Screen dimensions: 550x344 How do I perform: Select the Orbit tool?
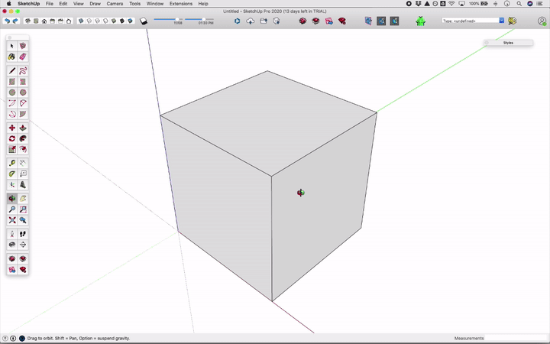point(12,199)
